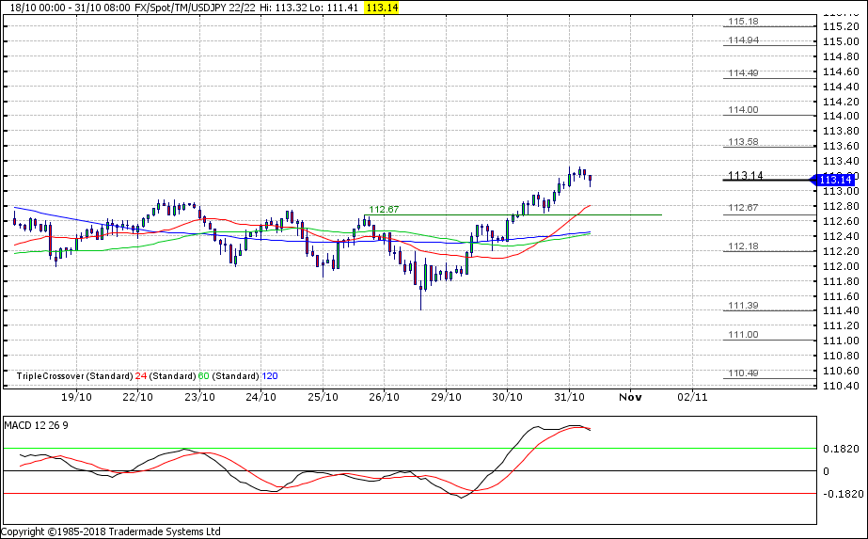Select the 110.49 level label

[x=743, y=373]
